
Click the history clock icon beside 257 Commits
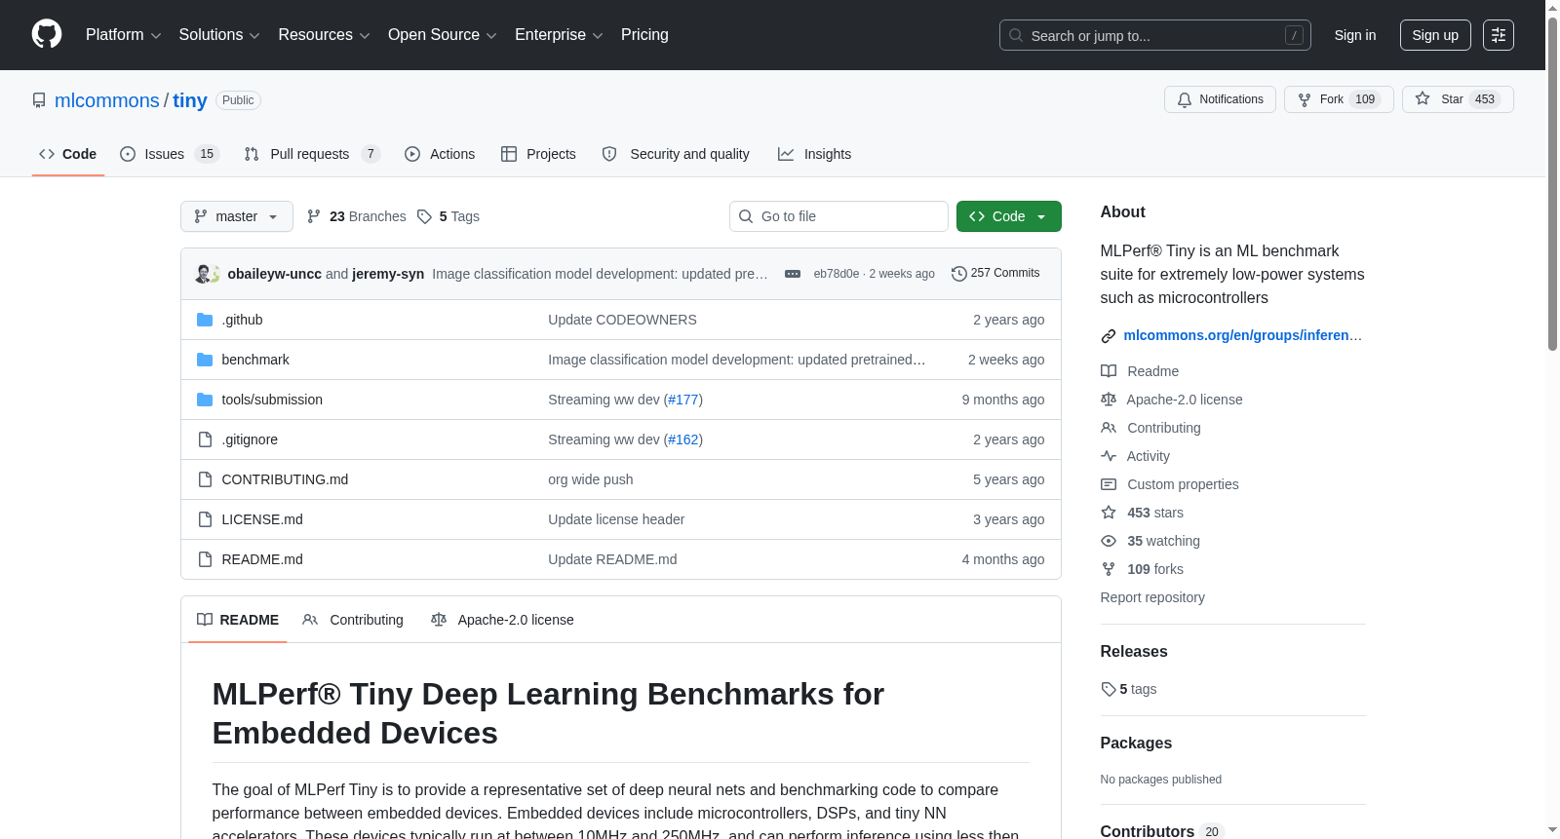[x=959, y=274]
